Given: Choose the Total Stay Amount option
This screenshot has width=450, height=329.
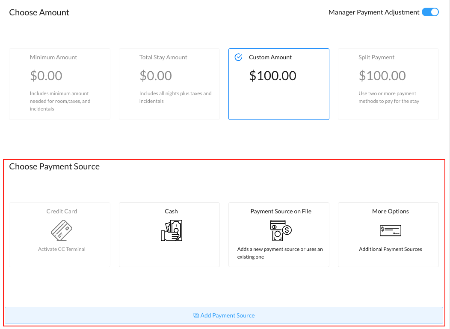Looking at the screenshot, I should [x=169, y=84].
